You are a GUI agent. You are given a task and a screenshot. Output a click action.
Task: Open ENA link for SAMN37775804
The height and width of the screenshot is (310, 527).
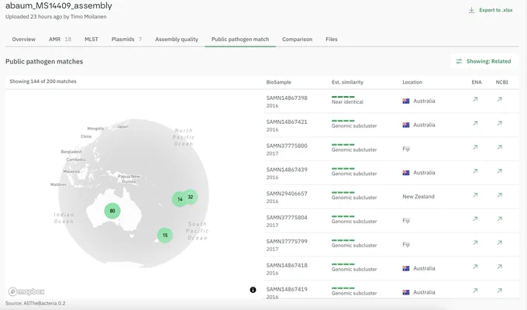475,219
